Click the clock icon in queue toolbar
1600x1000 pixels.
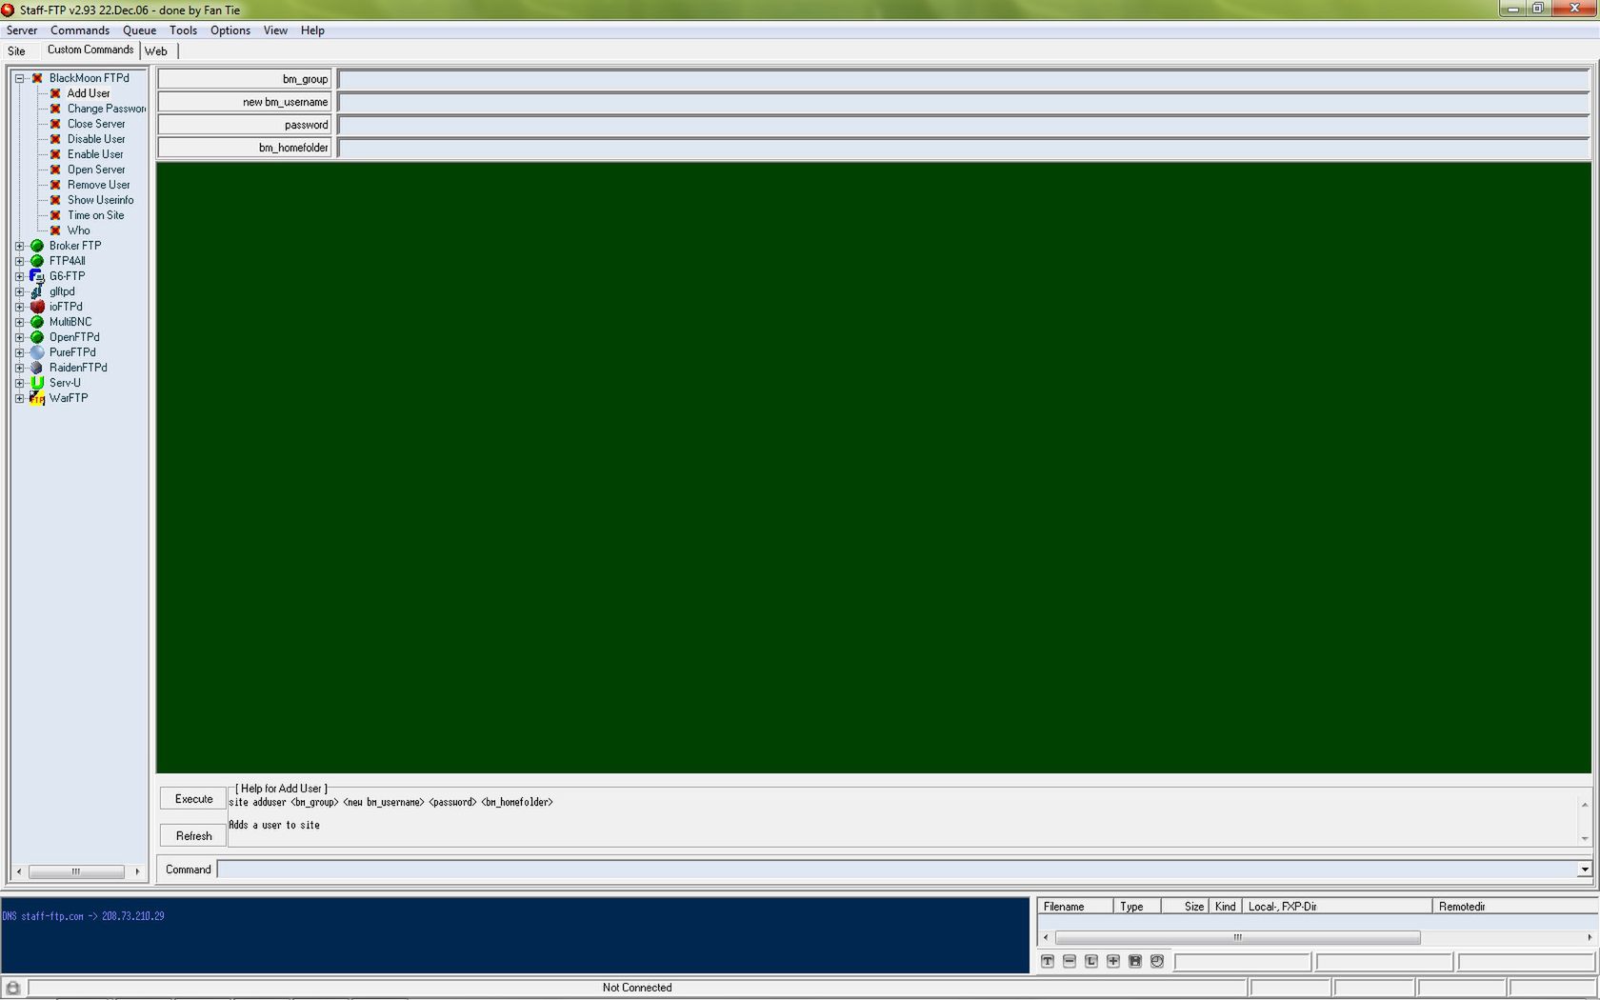click(x=1157, y=961)
